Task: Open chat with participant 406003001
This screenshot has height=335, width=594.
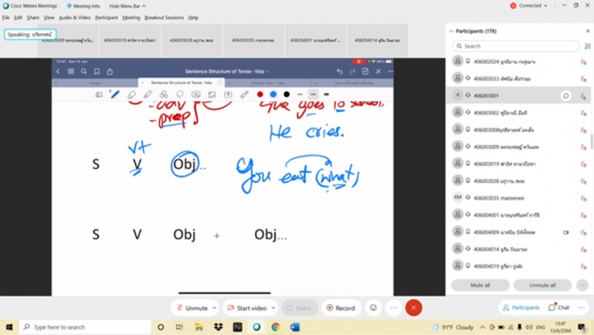Action: tap(566, 95)
